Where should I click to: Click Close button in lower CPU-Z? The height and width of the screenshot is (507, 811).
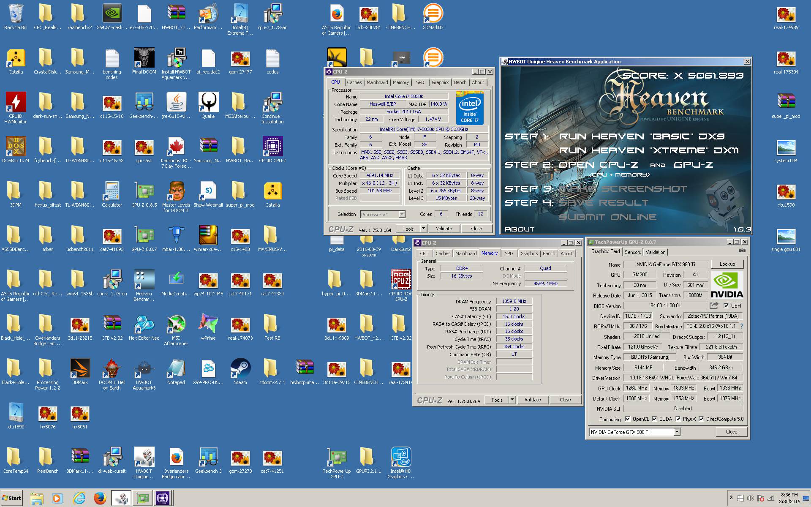pos(565,400)
